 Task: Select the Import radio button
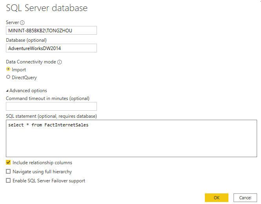(x=8, y=69)
